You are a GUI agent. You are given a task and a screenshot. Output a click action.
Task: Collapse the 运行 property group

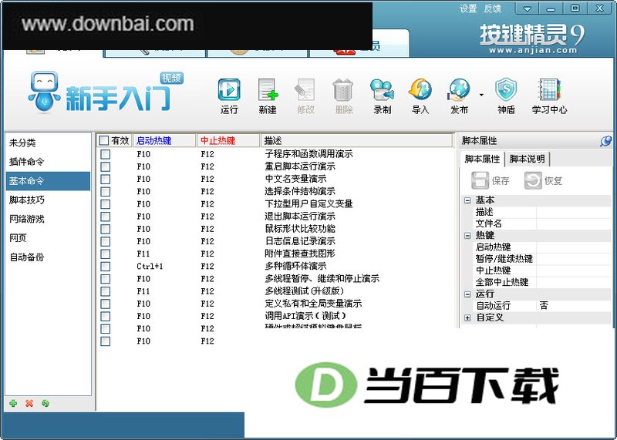(467, 294)
